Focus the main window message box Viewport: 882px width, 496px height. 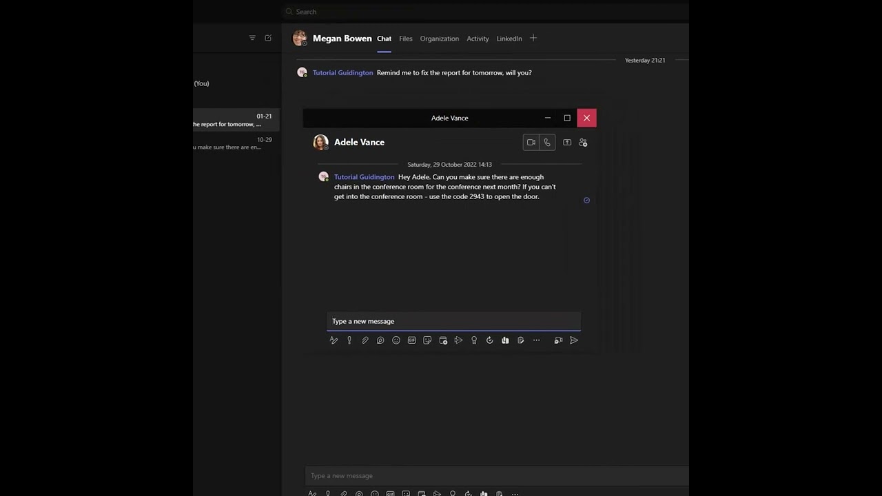pos(496,475)
